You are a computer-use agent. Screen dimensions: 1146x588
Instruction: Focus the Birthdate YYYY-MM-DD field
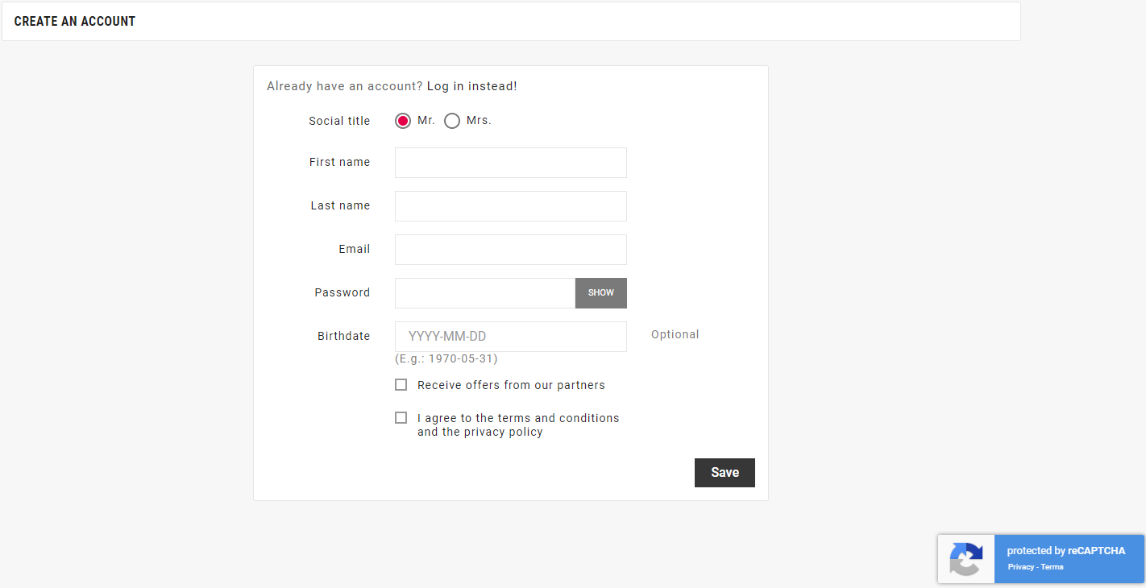pyautogui.click(x=510, y=337)
